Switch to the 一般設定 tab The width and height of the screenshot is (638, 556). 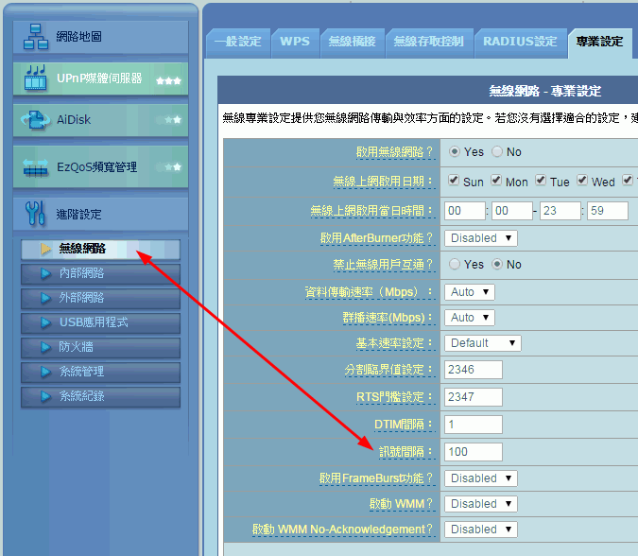(238, 42)
